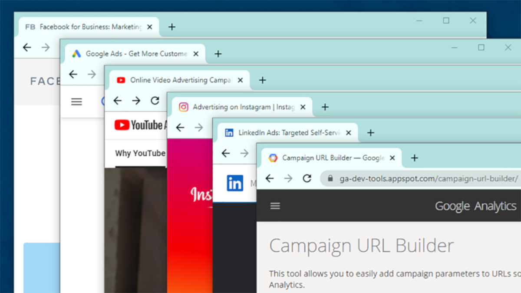Open a new tab in the Instagram window

click(325, 107)
